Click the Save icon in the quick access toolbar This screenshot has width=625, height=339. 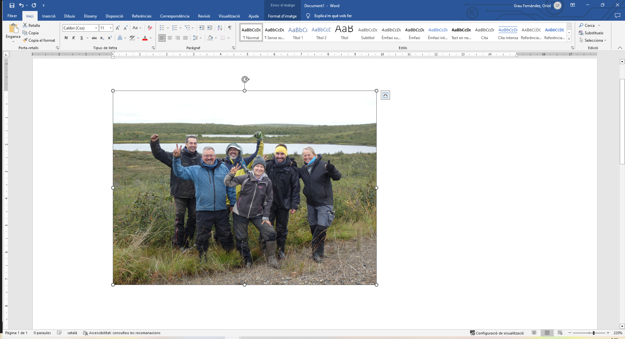click(12, 5)
